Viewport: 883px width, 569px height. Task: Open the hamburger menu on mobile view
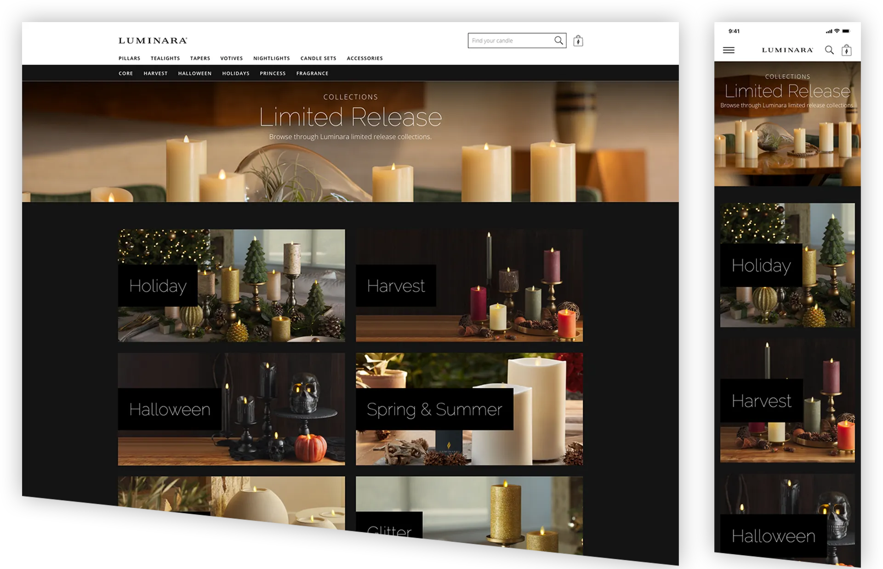[x=729, y=50]
